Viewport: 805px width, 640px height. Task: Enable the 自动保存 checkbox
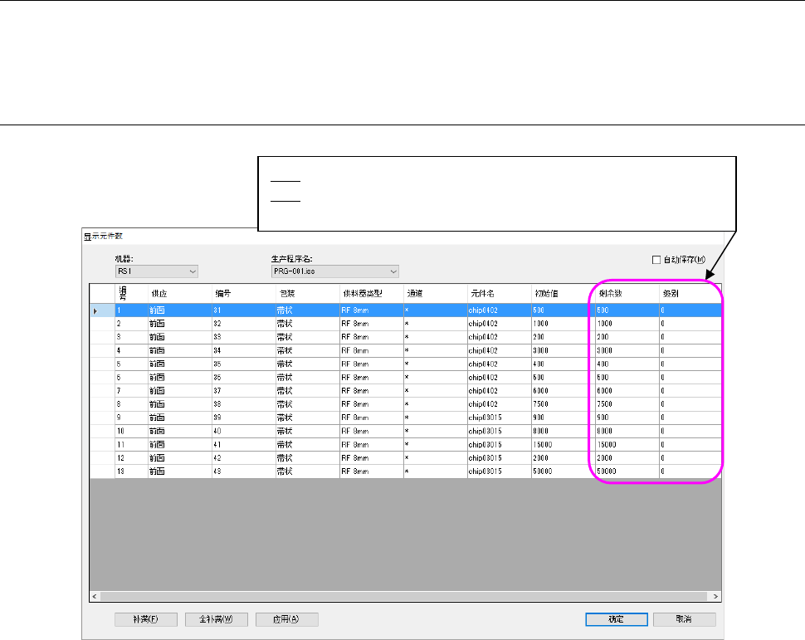656,260
